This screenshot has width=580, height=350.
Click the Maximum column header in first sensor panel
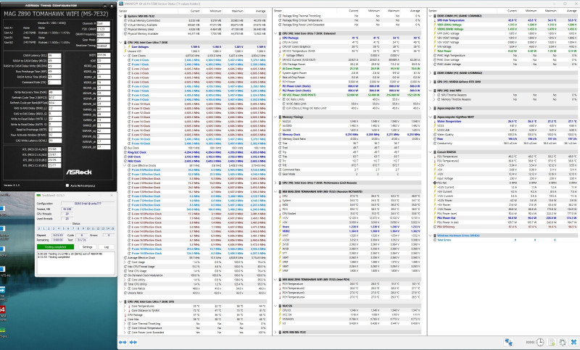coord(238,11)
